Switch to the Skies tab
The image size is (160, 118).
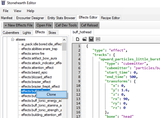(x=52, y=33)
